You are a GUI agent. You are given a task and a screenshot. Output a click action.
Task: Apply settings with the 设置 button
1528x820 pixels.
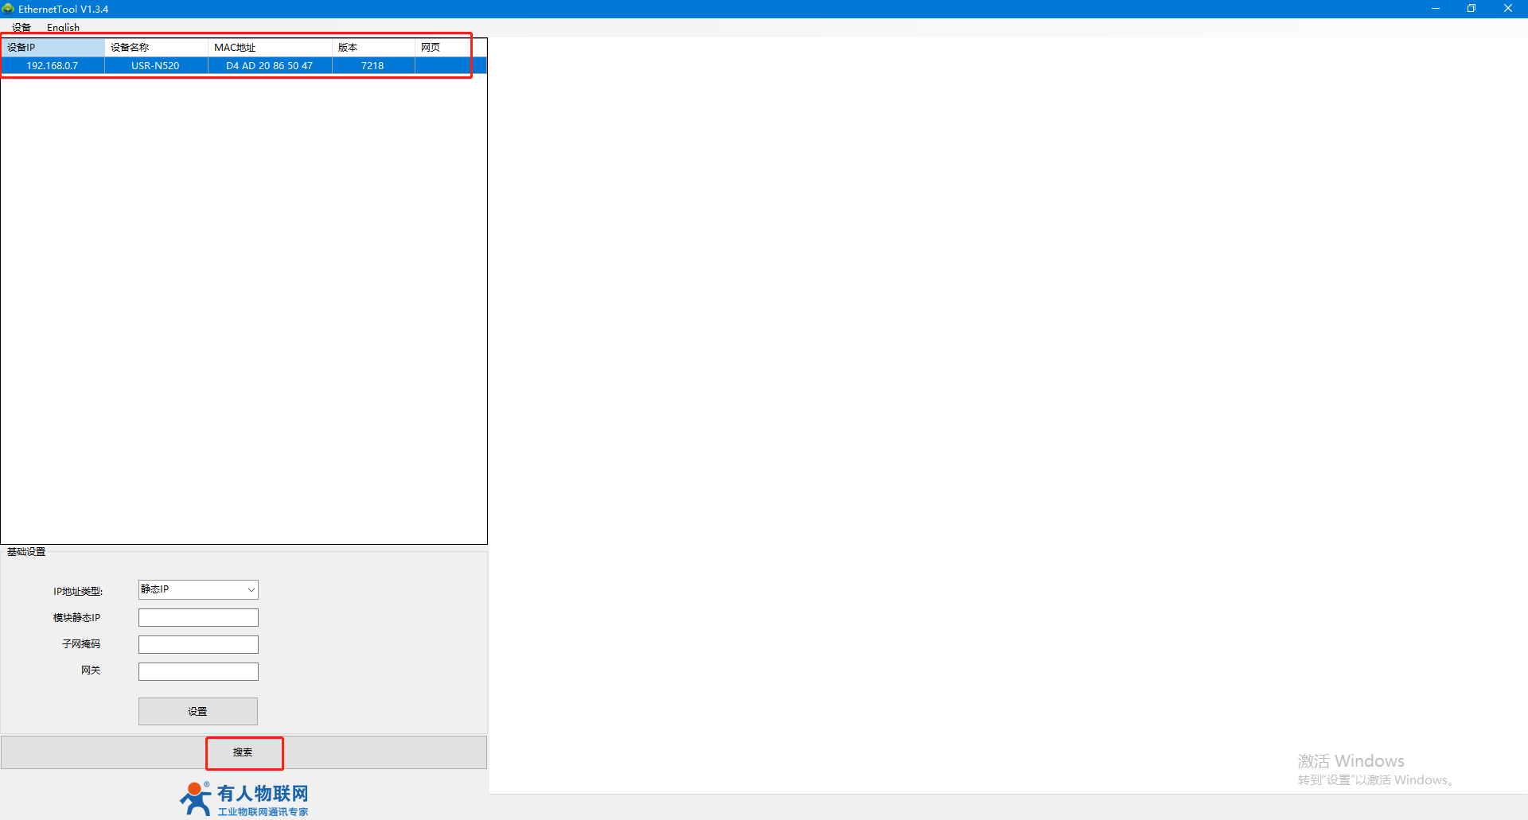point(198,711)
